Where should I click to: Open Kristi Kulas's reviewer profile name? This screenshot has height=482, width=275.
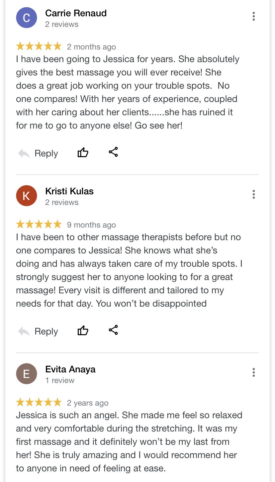pyautogui.click(x=69, y=191)
